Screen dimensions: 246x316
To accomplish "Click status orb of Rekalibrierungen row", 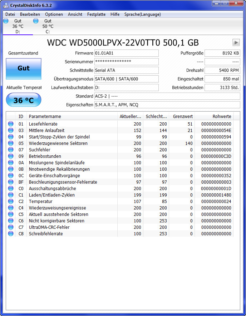I will 11,169.
